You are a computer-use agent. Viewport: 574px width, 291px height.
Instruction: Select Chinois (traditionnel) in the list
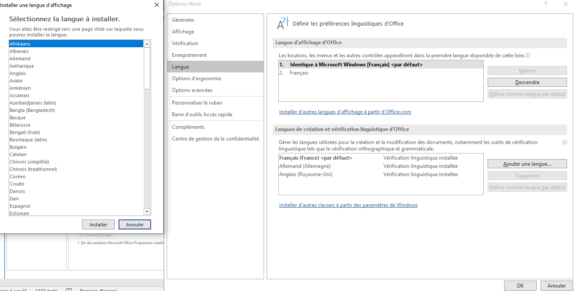76,169
